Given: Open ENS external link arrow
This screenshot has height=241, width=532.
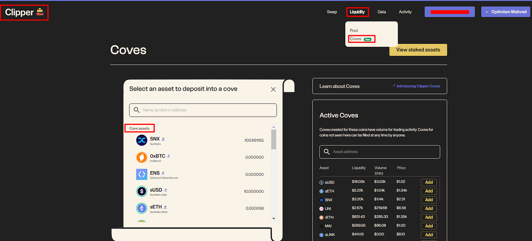Looking at the screenshot, I should pyautogui.click(x=163, y=173).
